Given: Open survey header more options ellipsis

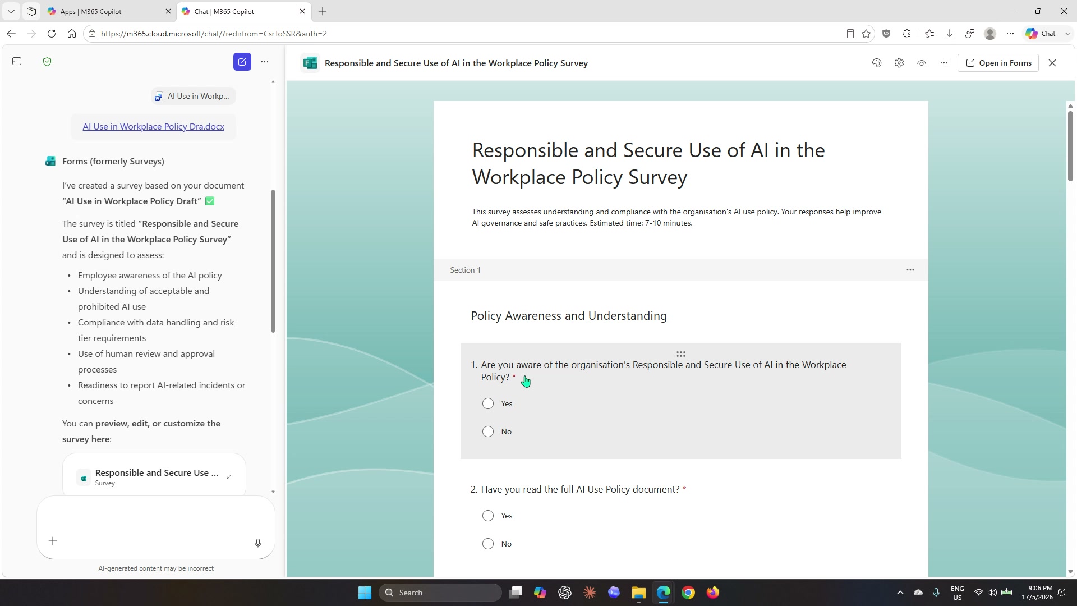Looking at the screenshot, I should point(944,63).
